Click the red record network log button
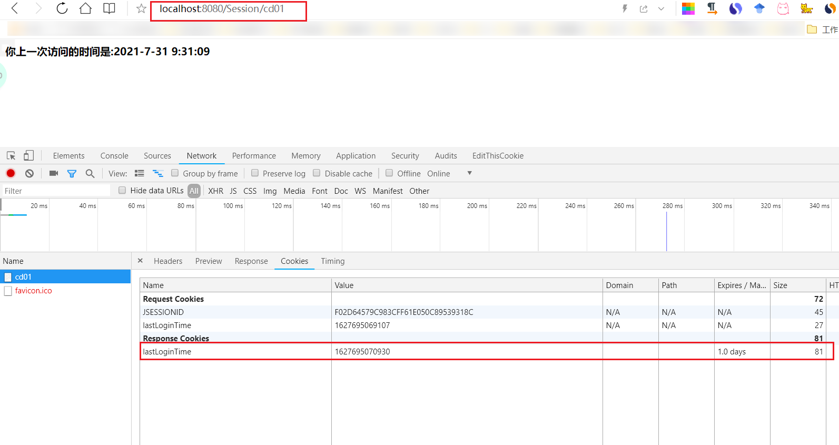Viewport: 839px width, 445px height. pos(11,173)
